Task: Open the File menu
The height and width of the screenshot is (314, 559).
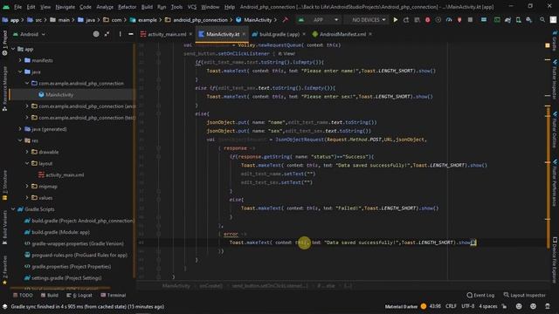Action: click(17, 7)
